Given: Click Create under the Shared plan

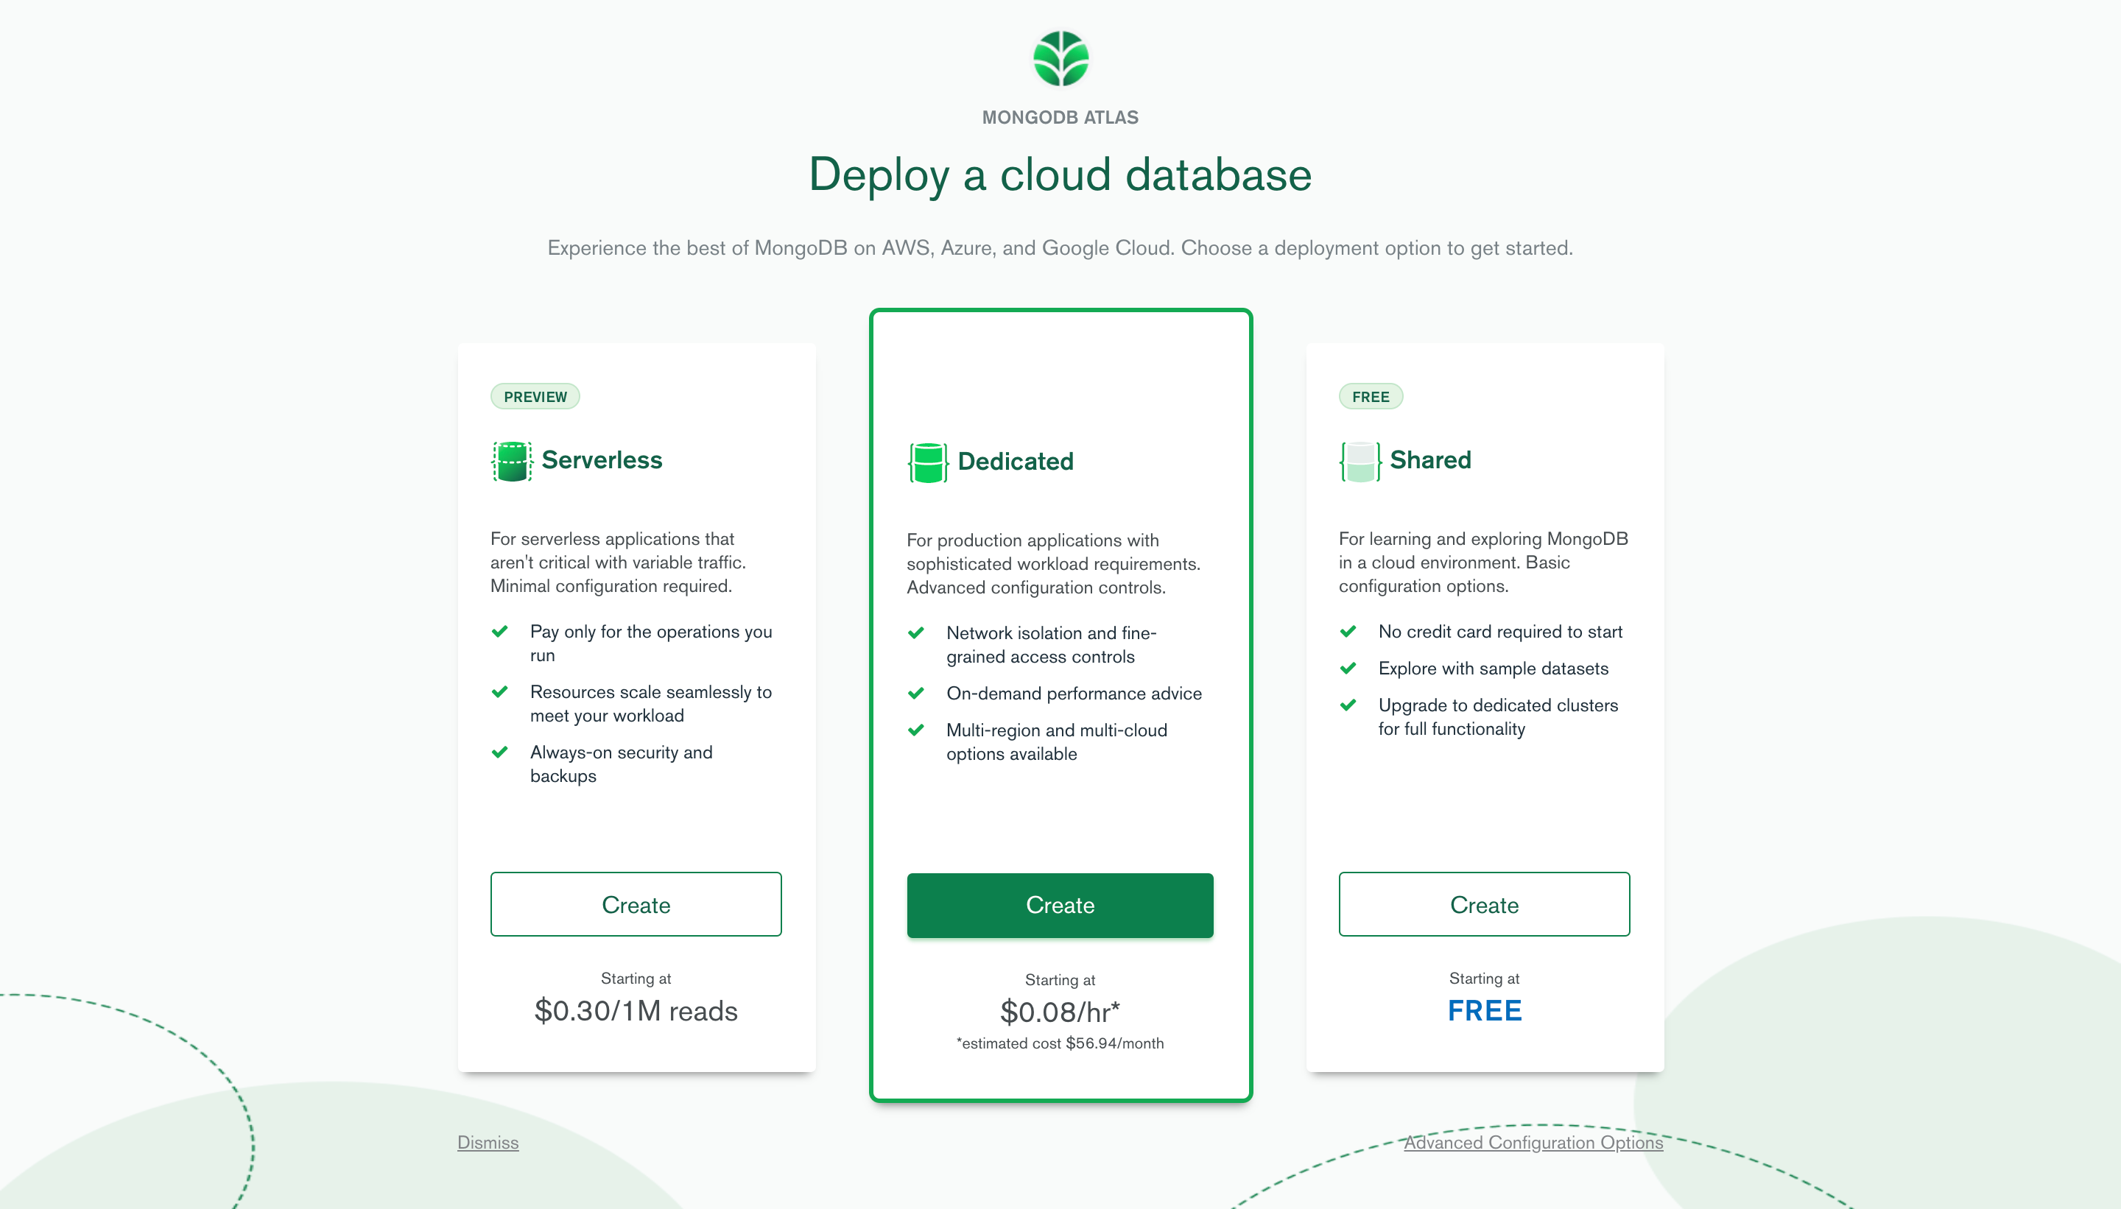Looking at the screenshot, I should click(x=1484, y=904).
